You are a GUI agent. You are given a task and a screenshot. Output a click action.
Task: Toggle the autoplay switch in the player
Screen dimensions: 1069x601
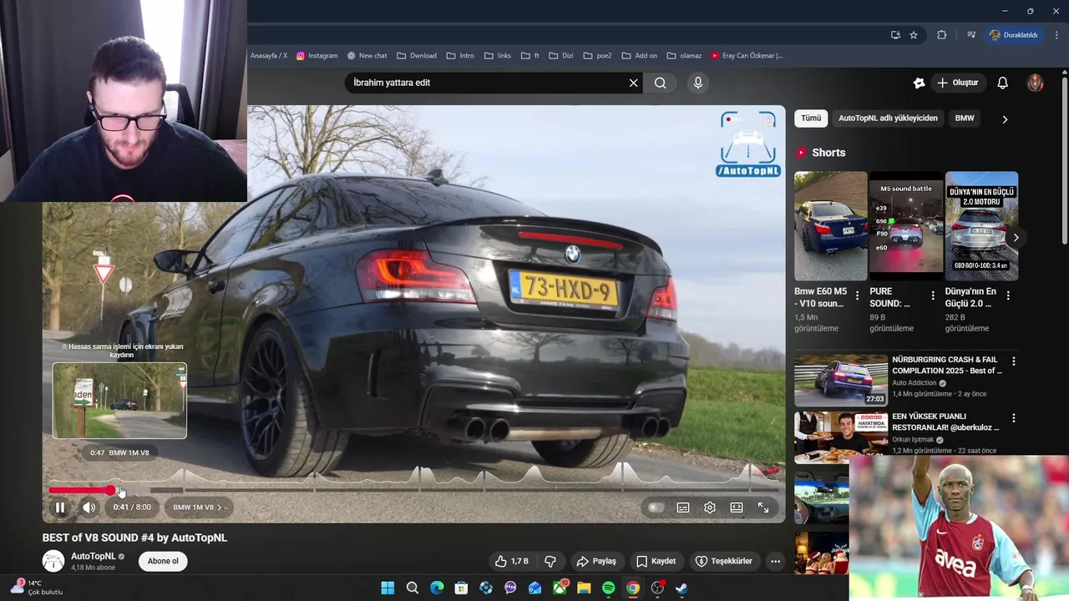point(656,508)
